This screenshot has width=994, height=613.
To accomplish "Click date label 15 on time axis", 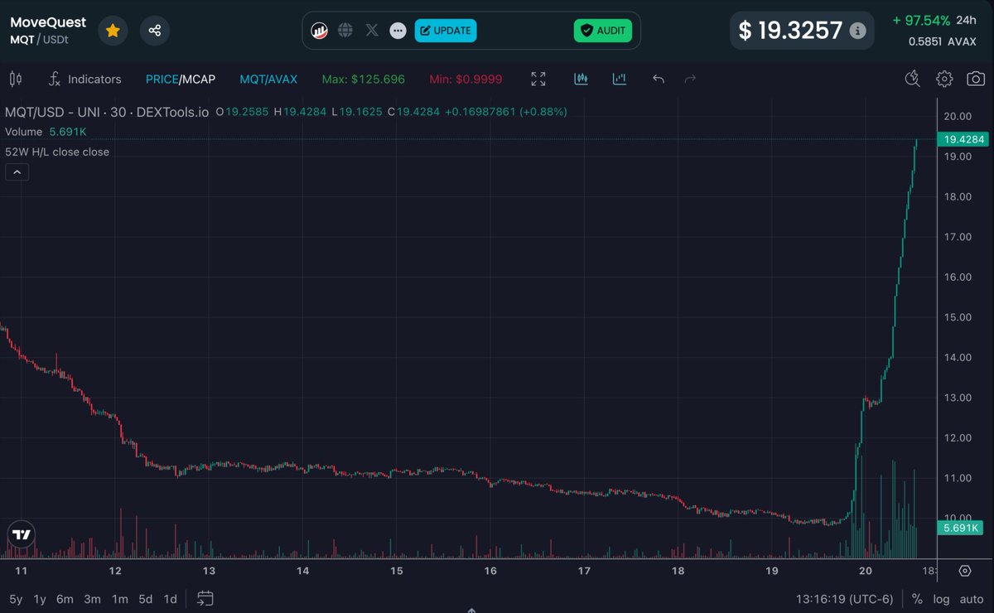I will coord(397,571).
